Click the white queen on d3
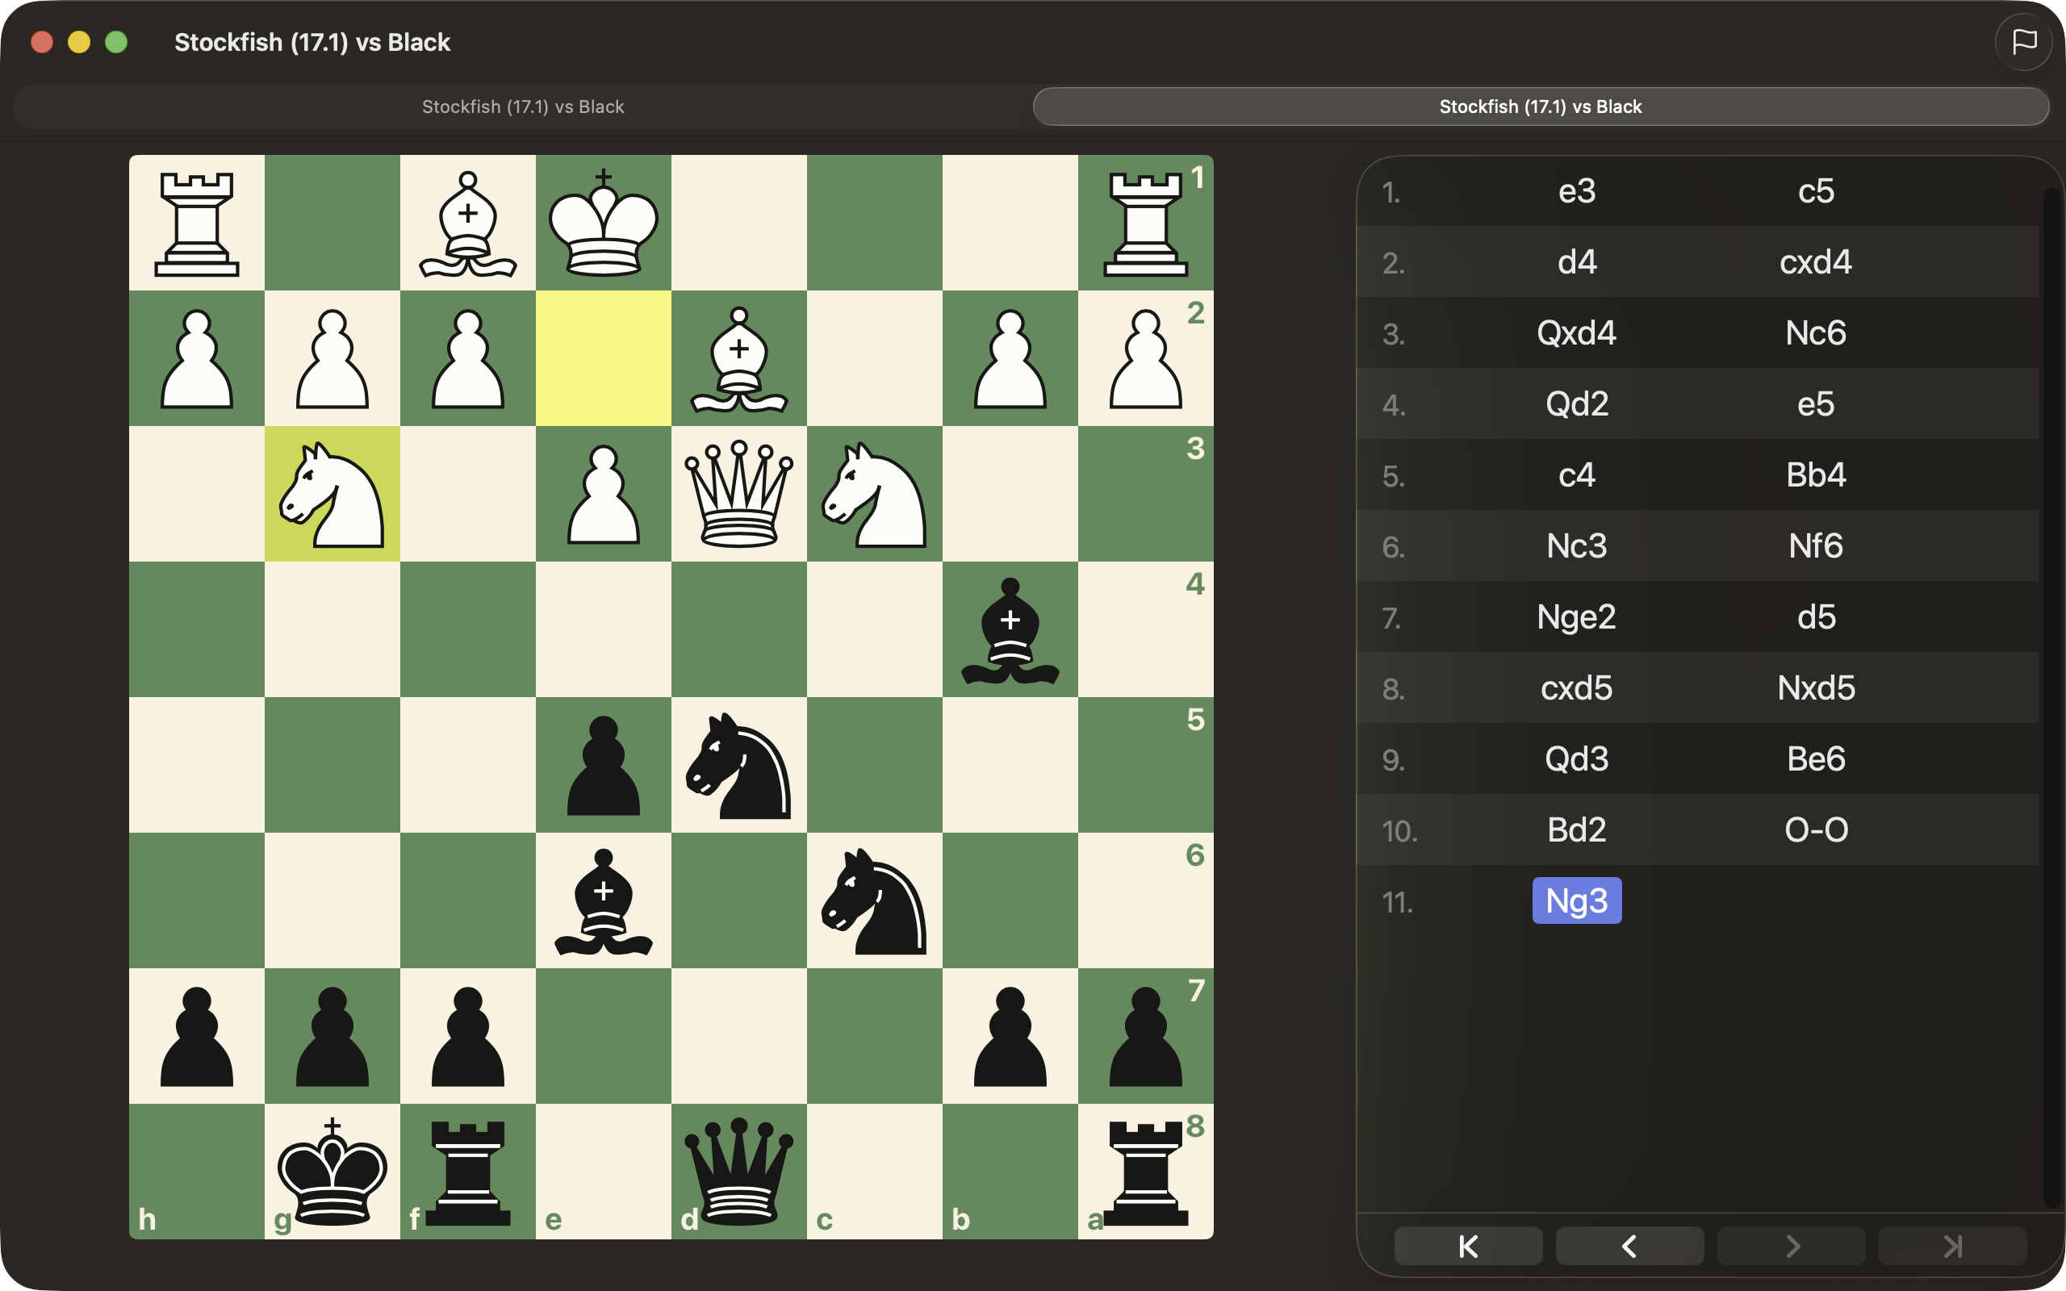This screenshot has height=1291, width=2066. (739, 495)
